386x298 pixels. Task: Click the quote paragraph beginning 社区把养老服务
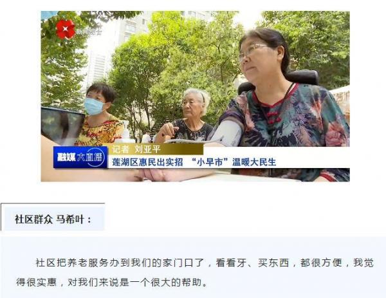pyautogui.click(x=195, y=272)
